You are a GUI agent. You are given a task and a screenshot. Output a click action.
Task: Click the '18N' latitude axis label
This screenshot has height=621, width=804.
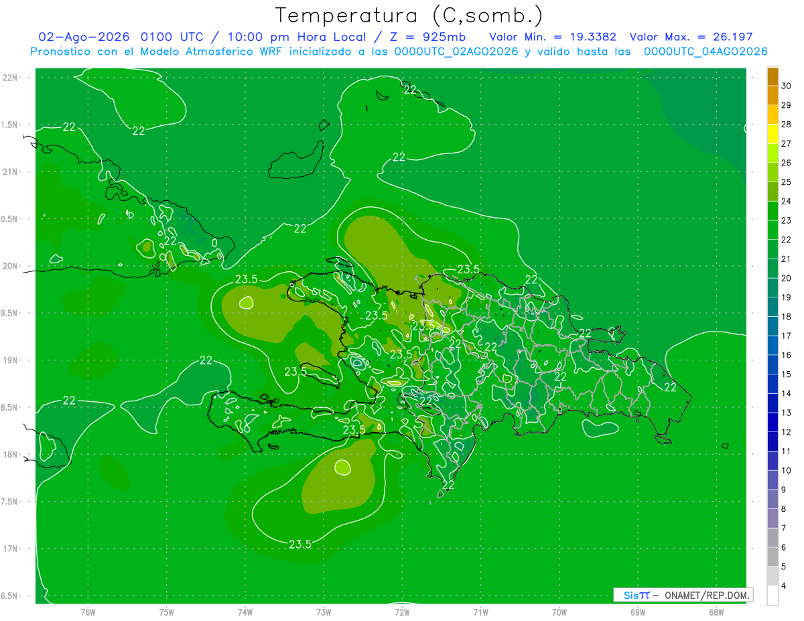tap(10, 454)
